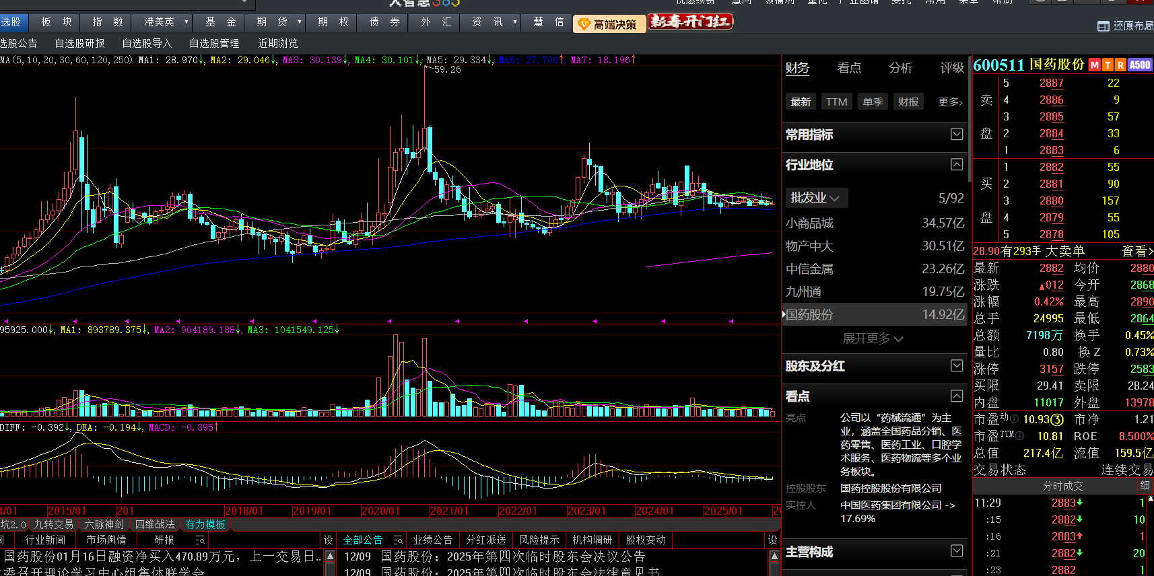Click info icon next to 市盈动

(x=1014, y=419)
